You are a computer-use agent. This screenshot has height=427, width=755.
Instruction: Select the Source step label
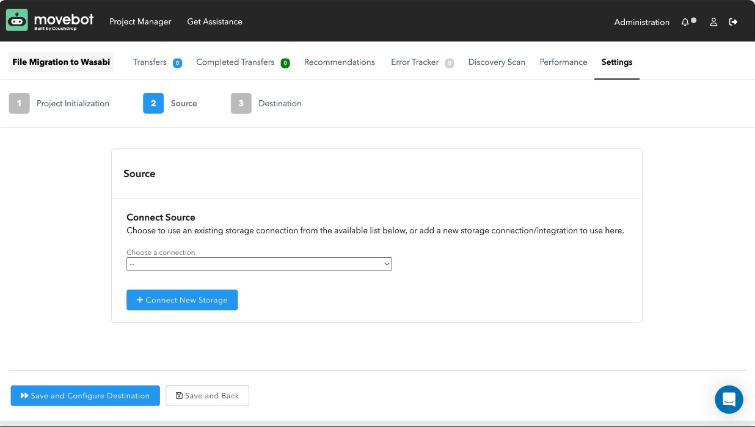(184, 103)
